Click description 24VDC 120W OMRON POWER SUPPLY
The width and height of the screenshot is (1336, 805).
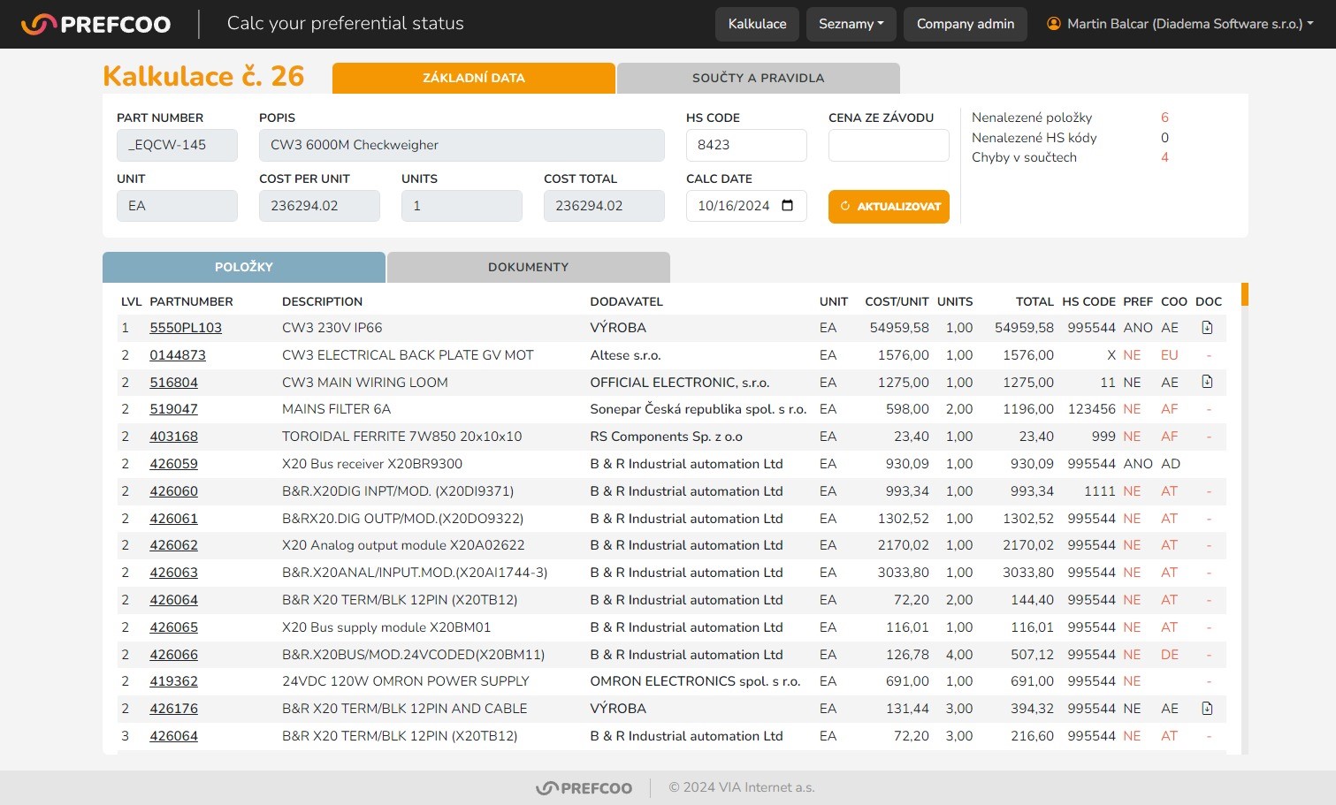(405, 681)
